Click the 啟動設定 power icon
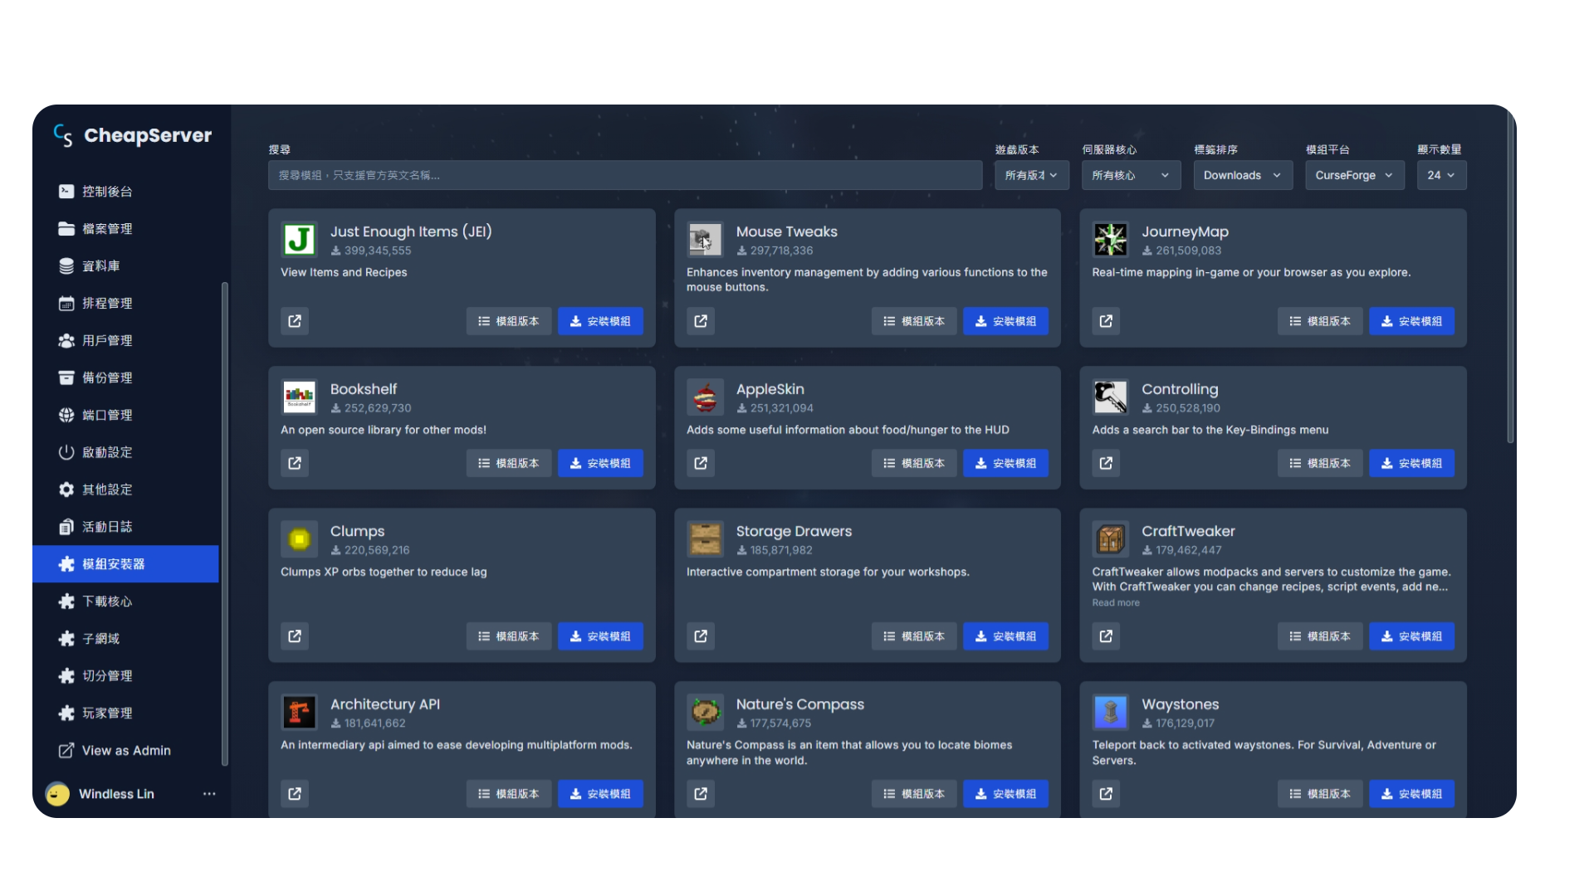This screenshot has width=1594, height=896. pyautogui.click(x=66, y=452)
